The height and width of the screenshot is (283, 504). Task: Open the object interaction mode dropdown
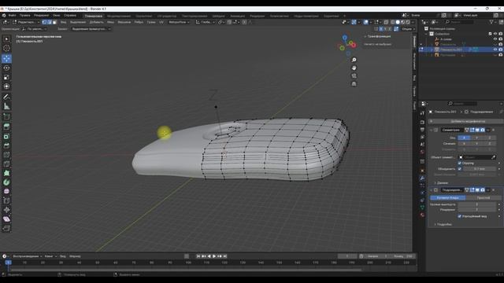pyautogui.click(x=26, y=22)
